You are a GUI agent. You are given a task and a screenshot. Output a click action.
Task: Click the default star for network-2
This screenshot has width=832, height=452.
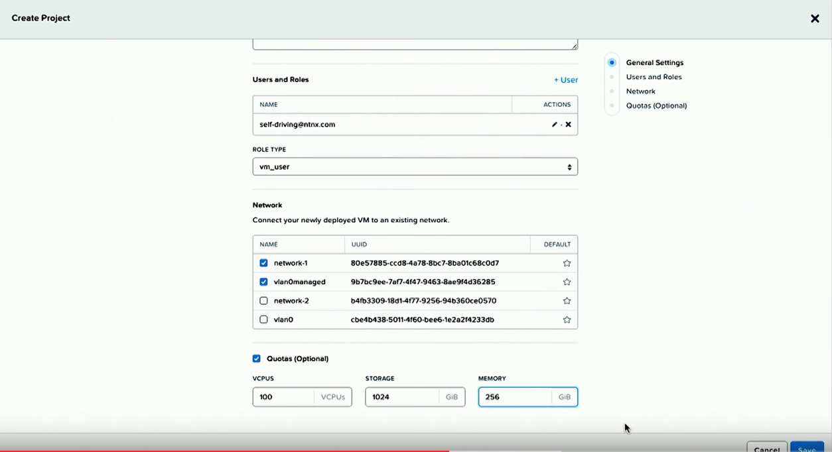coord(567,301)
